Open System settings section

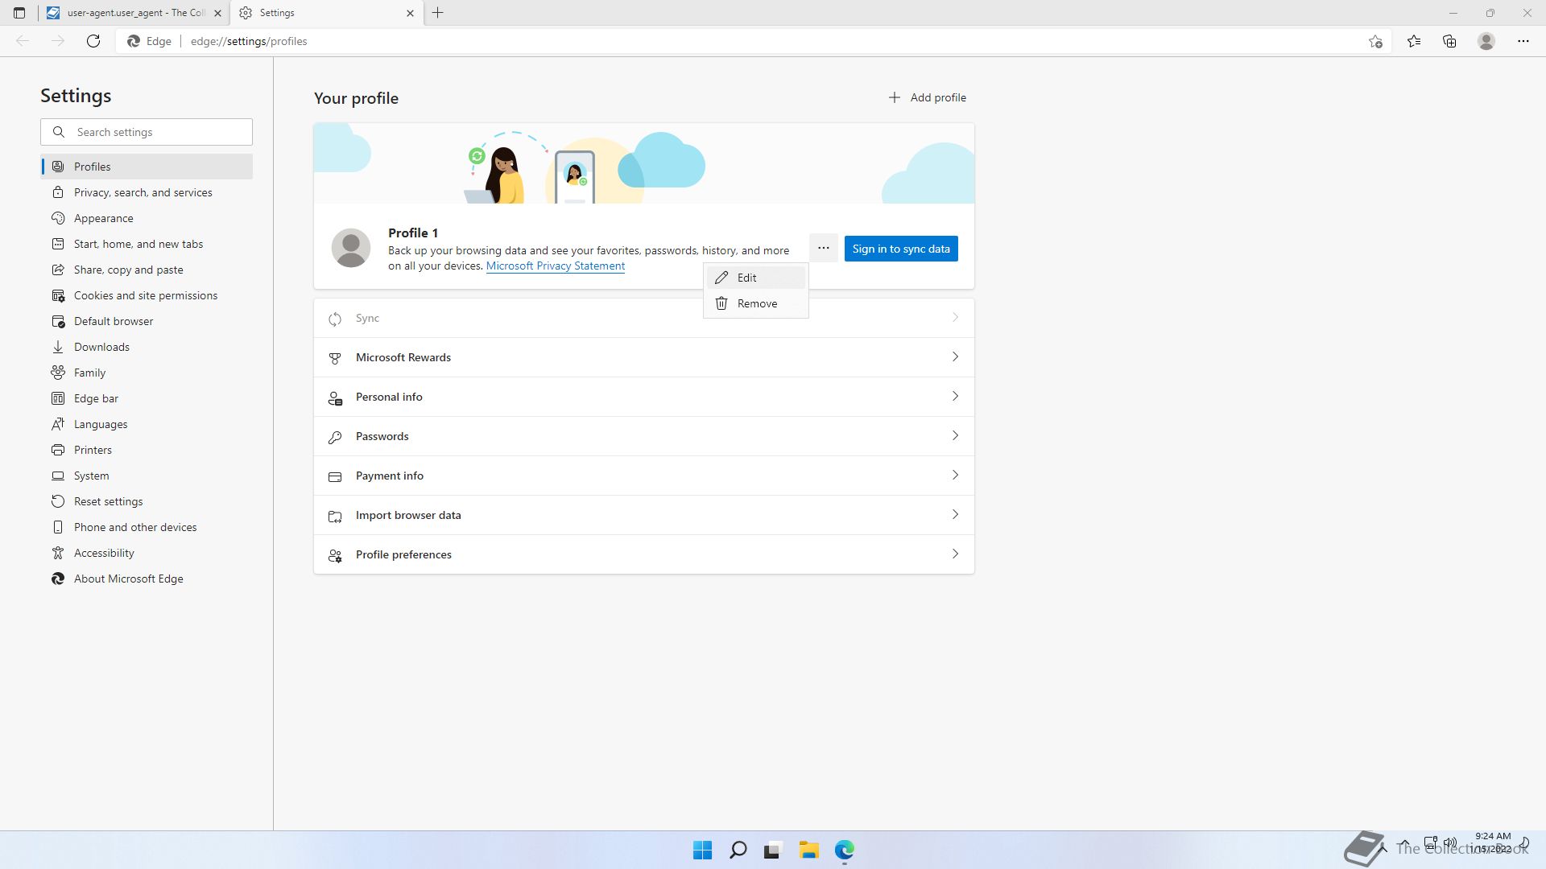pyautogui.click(x=147, y=476)
